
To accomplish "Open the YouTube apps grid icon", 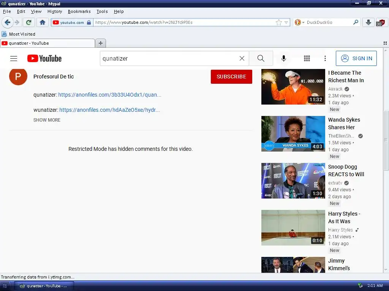I will 307,58.
